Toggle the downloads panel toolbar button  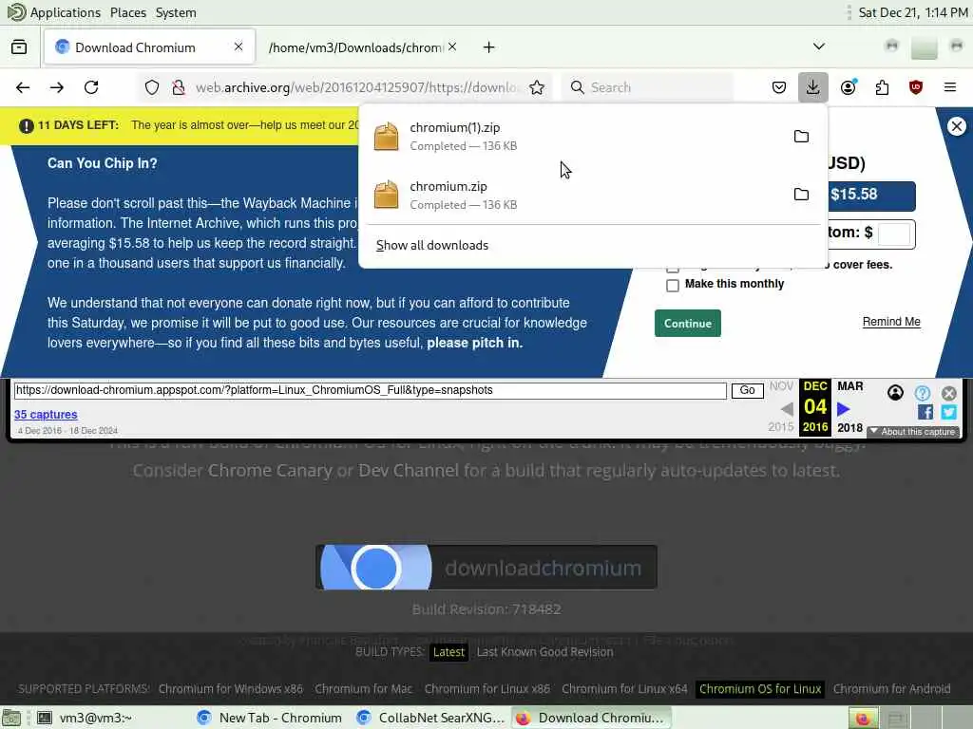[x=813, y=87]
